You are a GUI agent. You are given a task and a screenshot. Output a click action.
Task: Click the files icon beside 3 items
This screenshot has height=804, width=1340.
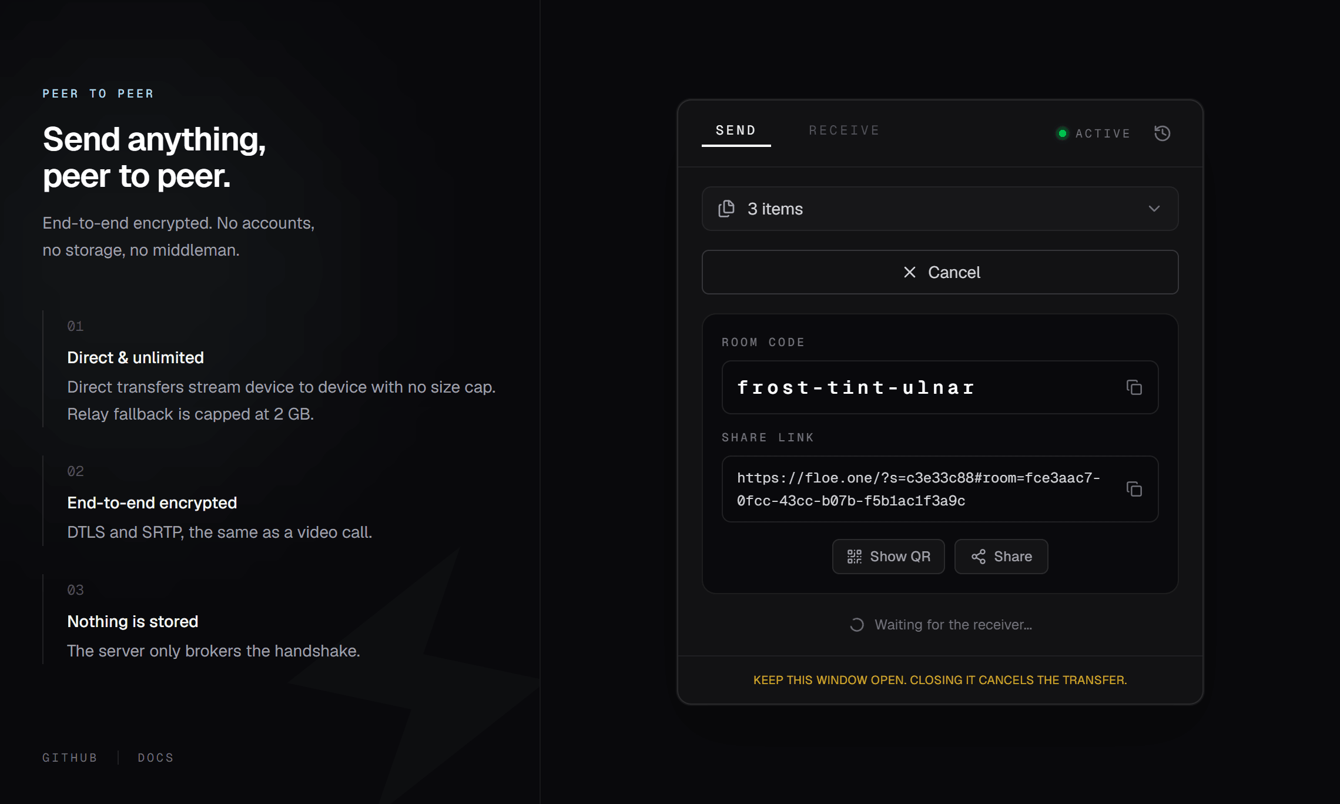(726, 209)
